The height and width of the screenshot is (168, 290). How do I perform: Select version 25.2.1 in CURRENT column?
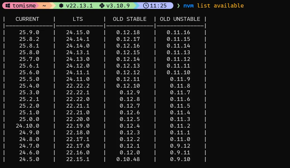point(29,99)
